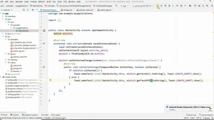Select settings.gradle file
Screen dimensions: 214x120
14,94
